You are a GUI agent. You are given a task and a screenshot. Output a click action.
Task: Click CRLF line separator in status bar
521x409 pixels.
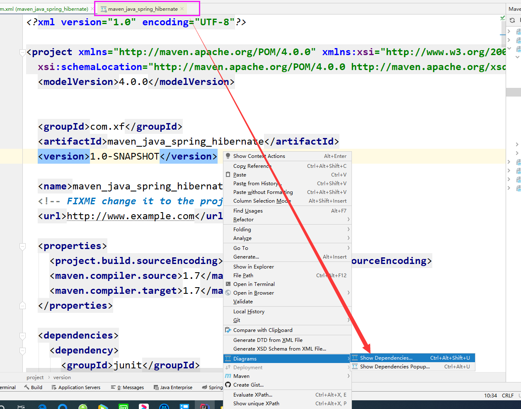pos(508,396)
